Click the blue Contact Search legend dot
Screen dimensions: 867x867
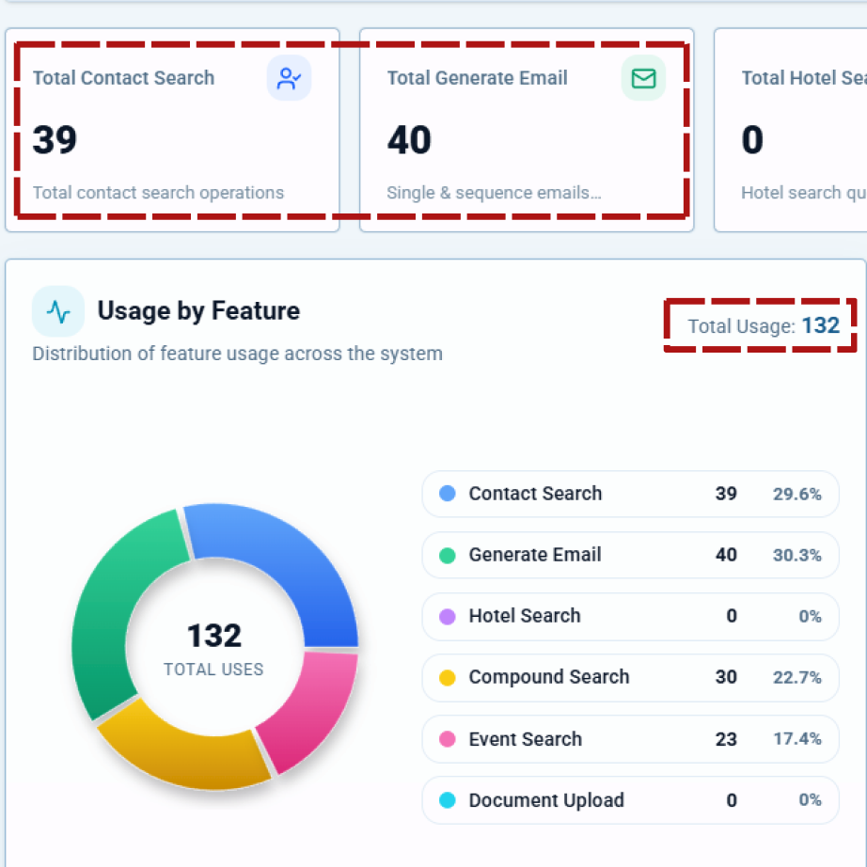(448, 494)
